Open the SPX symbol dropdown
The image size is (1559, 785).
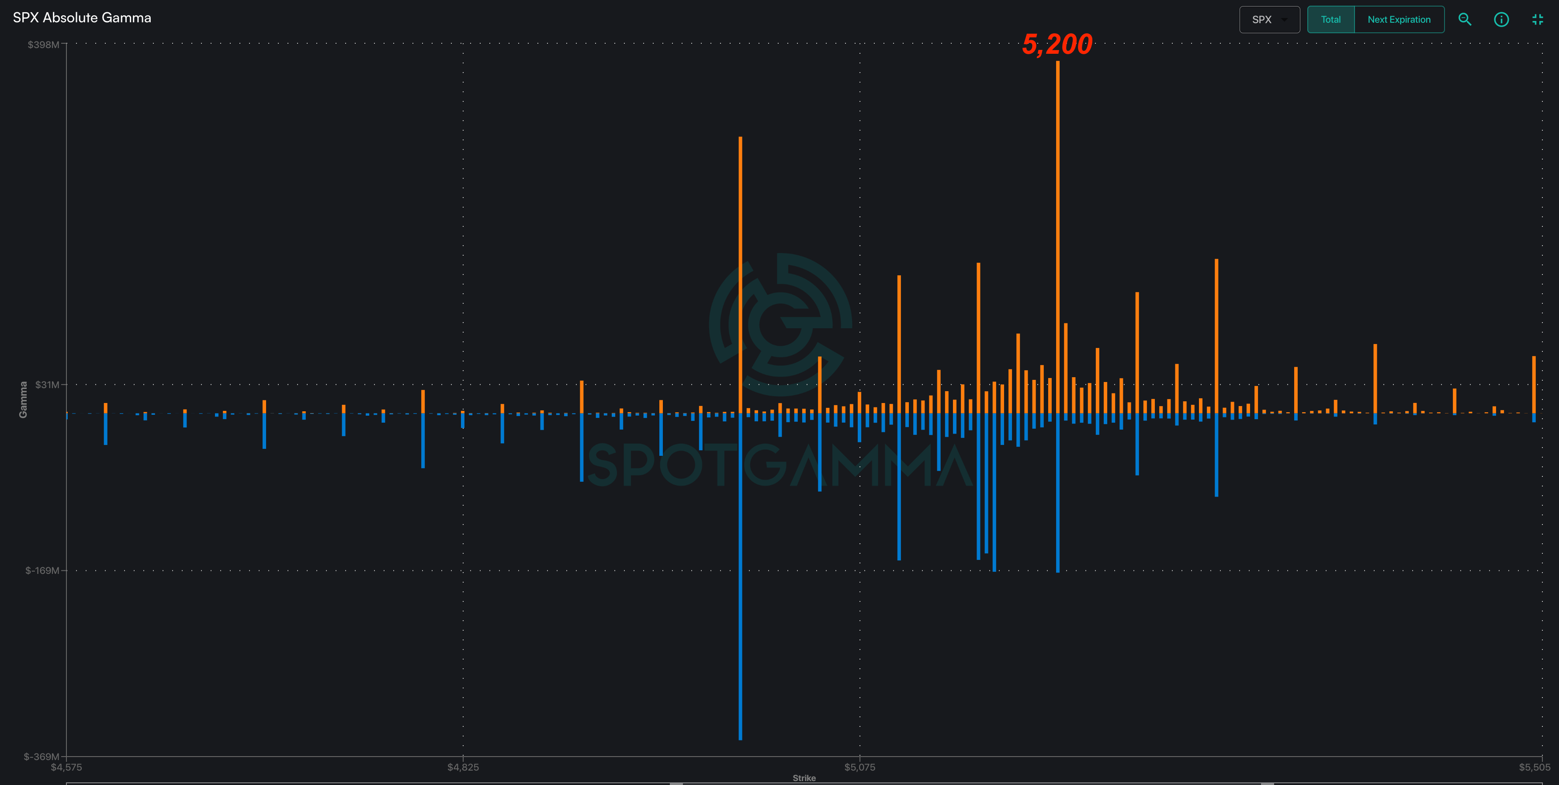coord(1269,19)
